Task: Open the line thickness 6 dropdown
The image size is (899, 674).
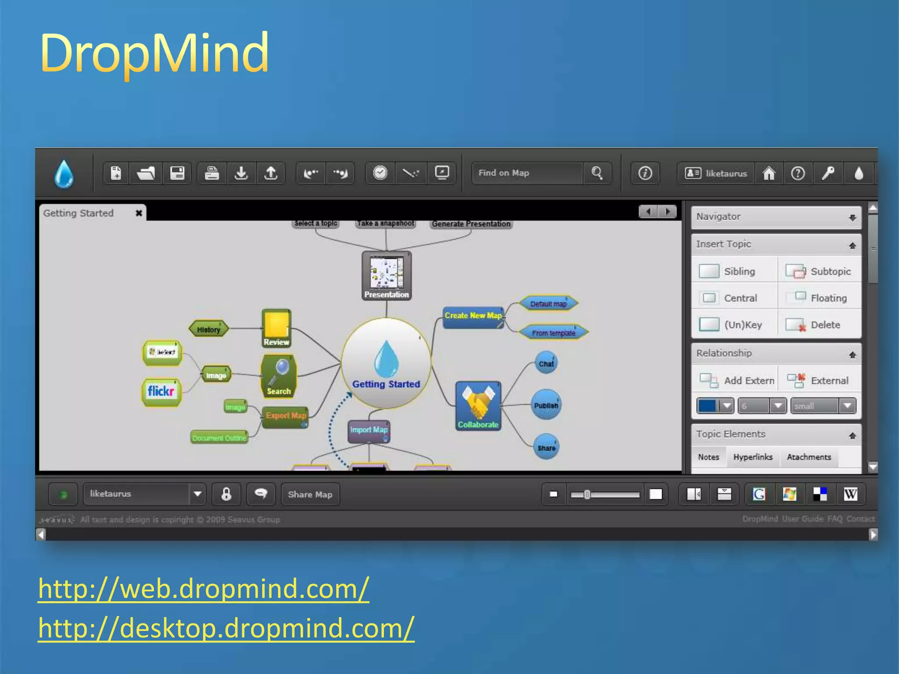Action: pyautogui.click(x=778, y=406)
